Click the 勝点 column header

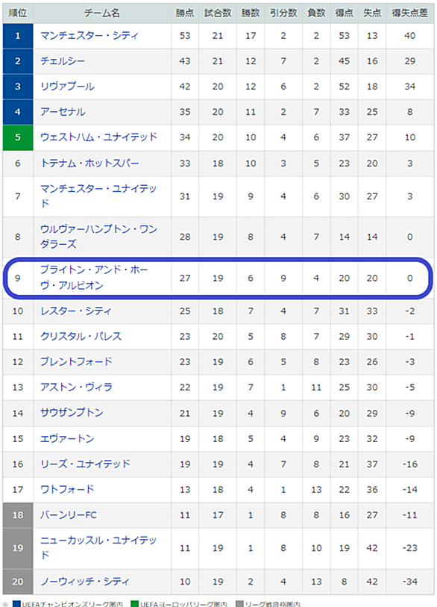[185, 13]
